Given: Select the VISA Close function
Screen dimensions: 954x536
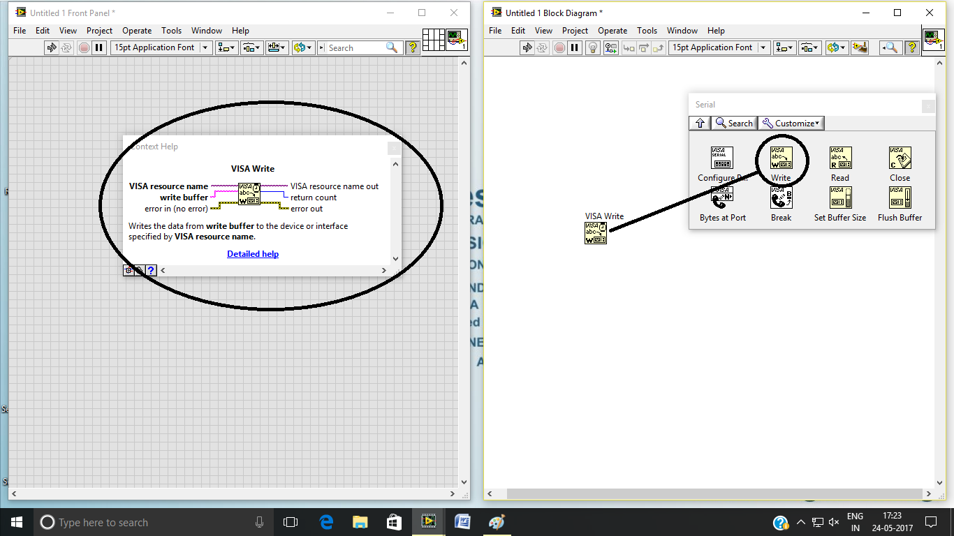Looking at the screenshot, I should [x=900, y=158].
